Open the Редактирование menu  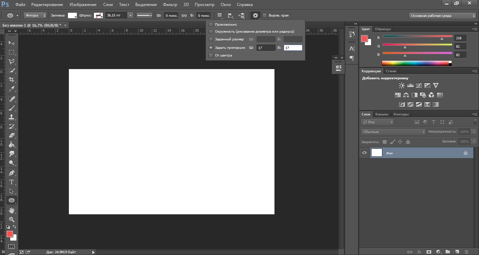[x=47, y=5]
